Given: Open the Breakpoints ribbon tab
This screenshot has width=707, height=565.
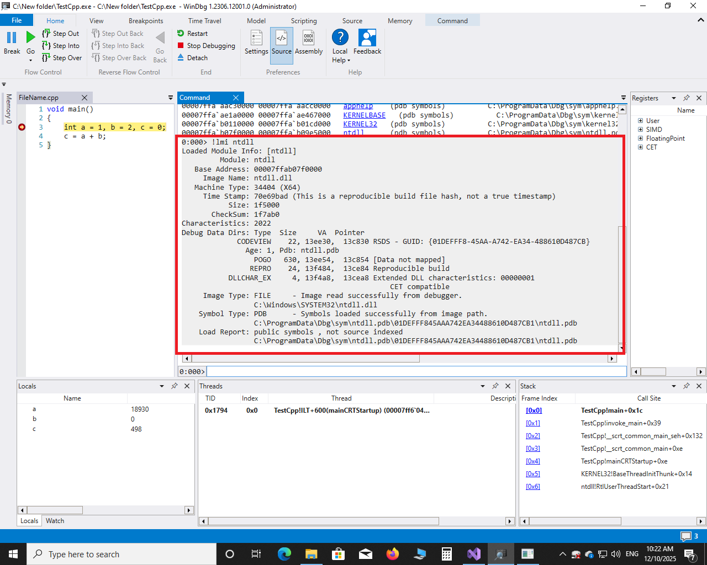Looking at the screenshot, I should pyautogui.click(x=146, y=21).
